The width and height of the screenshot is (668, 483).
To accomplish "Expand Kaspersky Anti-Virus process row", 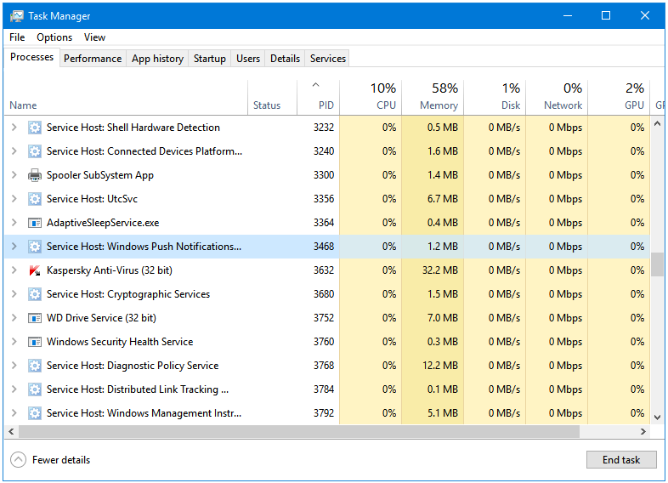I will coord(14,270).
